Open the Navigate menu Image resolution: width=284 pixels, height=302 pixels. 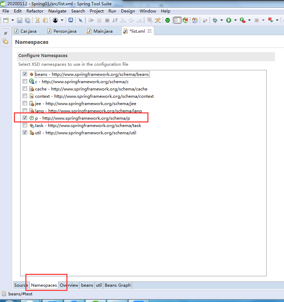57,11
